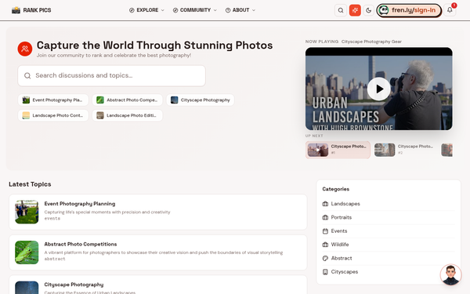Click the Categories heading
The height and width of the screenshot is (294, 470).
pyautogui.click(x=336, y=189)
